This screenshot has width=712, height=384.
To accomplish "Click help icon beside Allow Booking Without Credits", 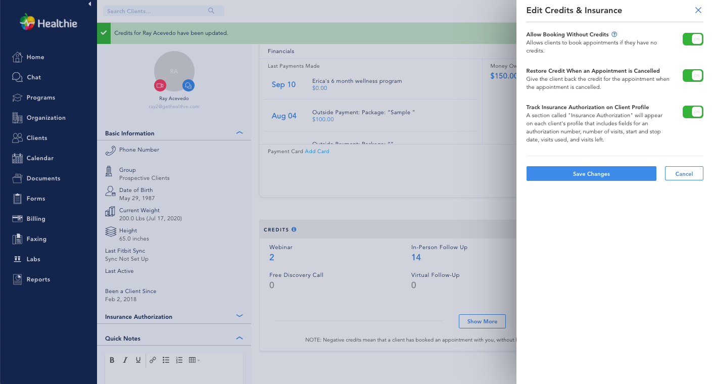I will 614,34.
